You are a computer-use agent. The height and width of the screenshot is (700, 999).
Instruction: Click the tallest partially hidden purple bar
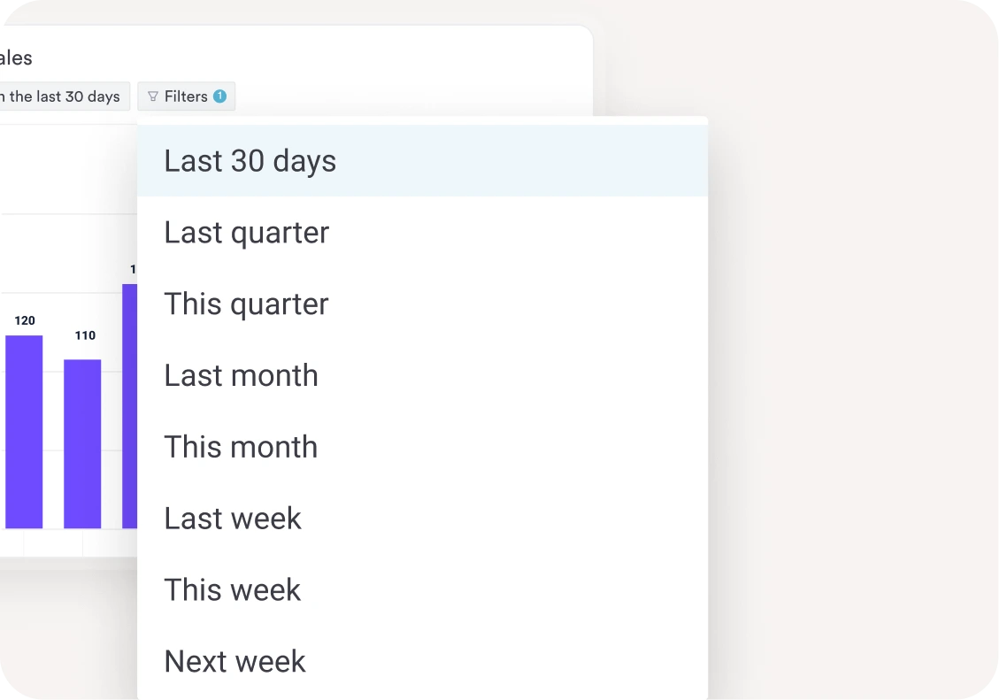130,407
